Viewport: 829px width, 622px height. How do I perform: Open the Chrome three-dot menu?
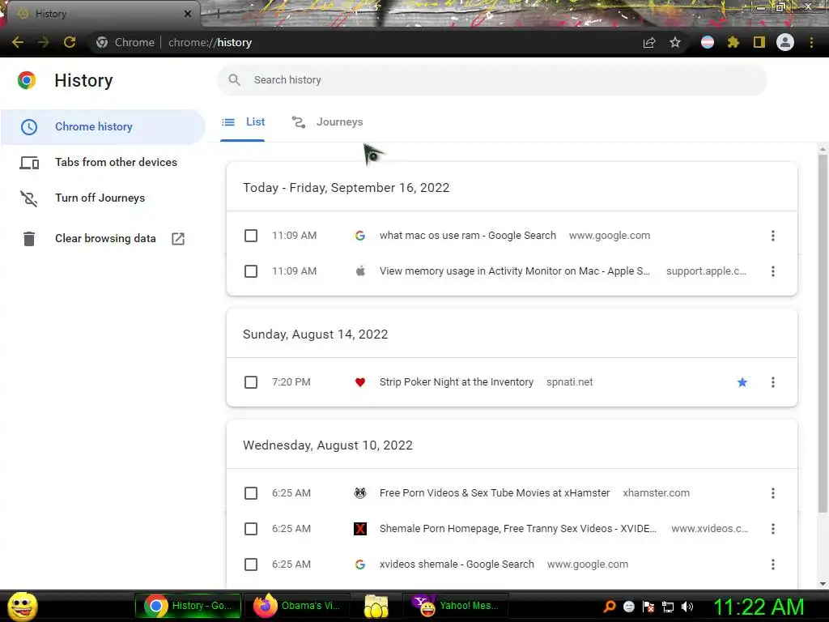click(x=811, y=42)
